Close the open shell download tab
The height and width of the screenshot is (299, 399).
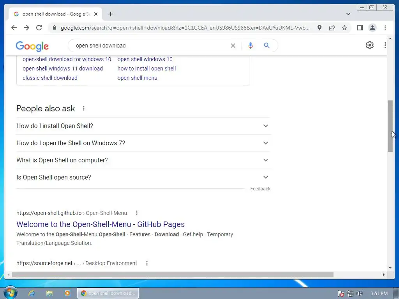click(x=96, y=14)
